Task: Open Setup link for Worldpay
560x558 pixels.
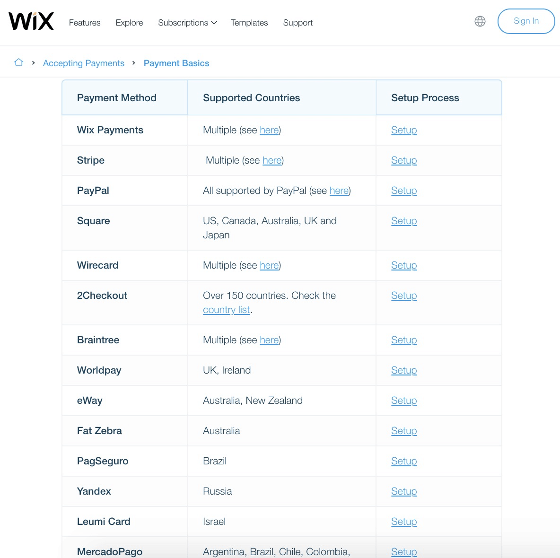Action: coord(404,371)
